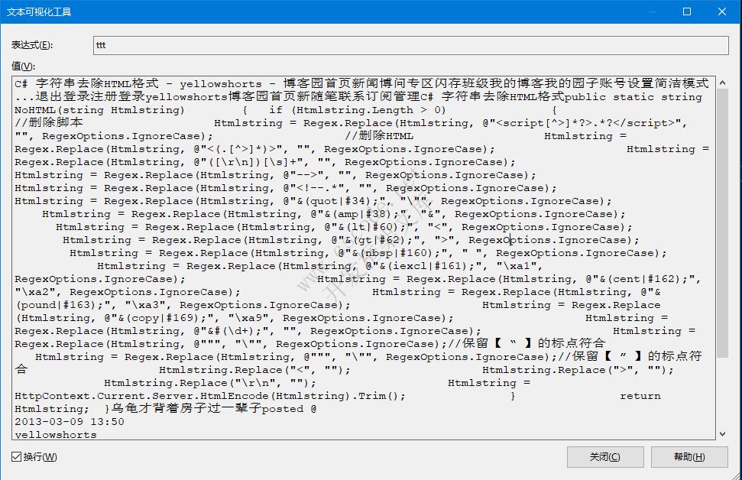
Task: Click the value box scrollbar down arrow
Action: point(723,433)
